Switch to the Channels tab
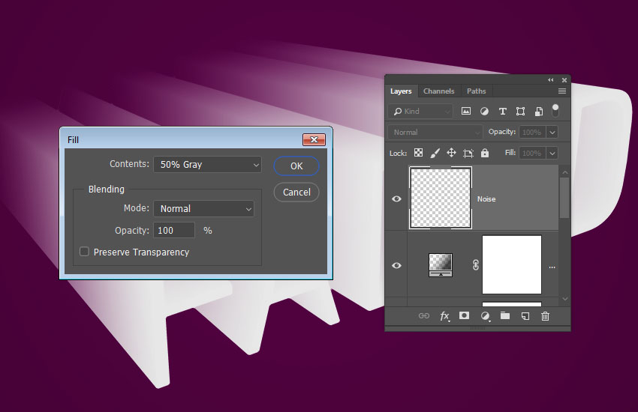Image resolution: width=638 pixels, height=412 pixels. 438,91
